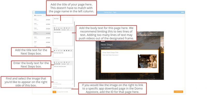Insert link in Body Text editor
Image resolution: width=207 pixels, height=95 pixels.
click(69, 28)
